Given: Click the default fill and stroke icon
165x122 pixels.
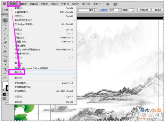Looking at the screenshot, I should click(4, 90).
